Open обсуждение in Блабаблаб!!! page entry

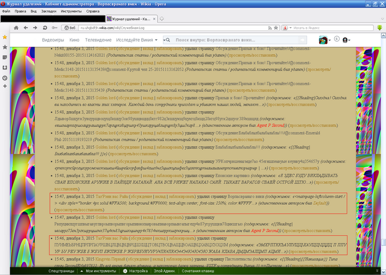point(128,147)
